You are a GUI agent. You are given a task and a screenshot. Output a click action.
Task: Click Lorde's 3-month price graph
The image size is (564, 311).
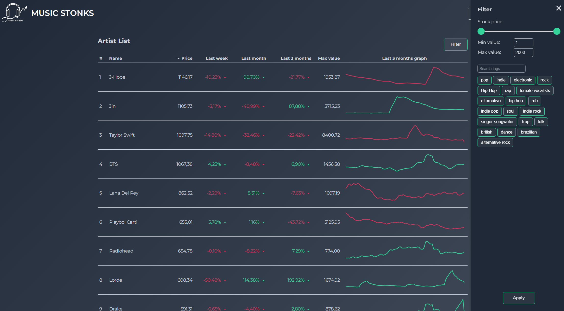coord(405,279)
